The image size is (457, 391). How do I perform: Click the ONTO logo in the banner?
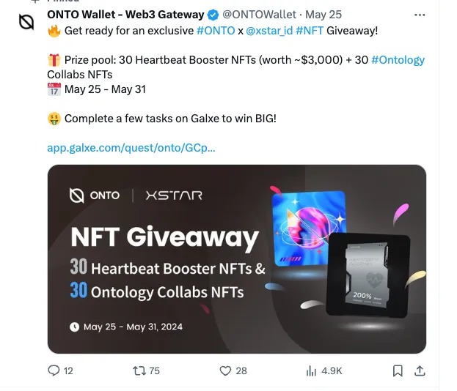tap(95, 195)
